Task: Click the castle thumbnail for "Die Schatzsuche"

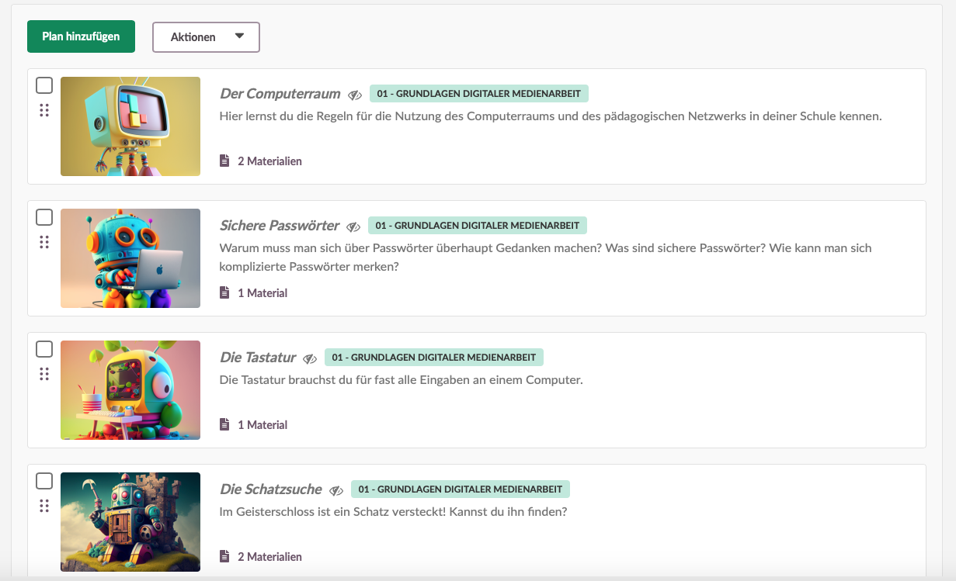Action: click(x=130, y=522)
